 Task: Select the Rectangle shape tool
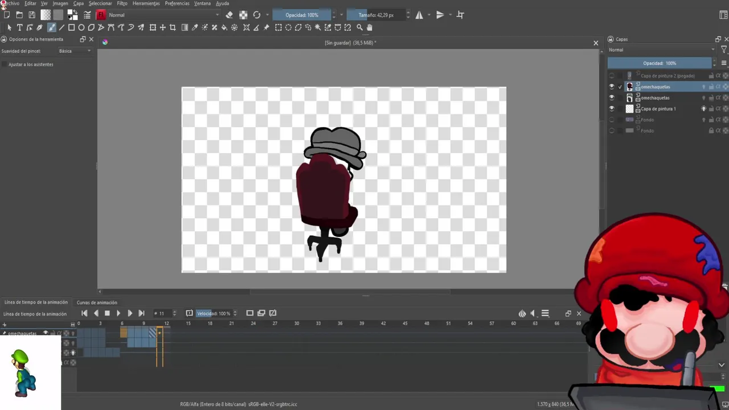click(x=71, y=27)
